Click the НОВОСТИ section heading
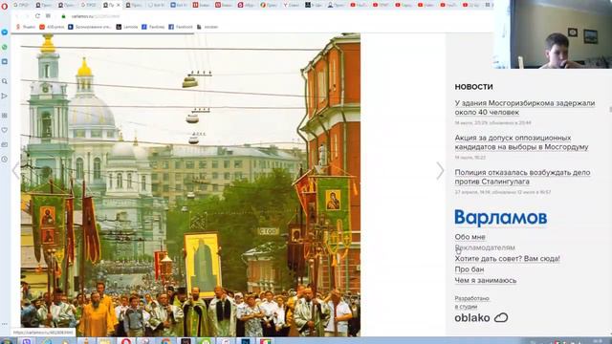612x344 pixels. click(x=473, y=87)
